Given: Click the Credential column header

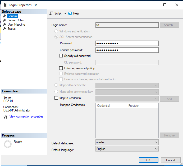Looking at the screenshot, I should pyautogui.click(x=111, y=106).
